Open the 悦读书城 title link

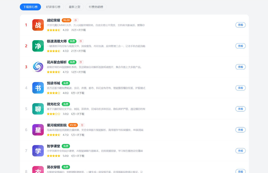53,83
